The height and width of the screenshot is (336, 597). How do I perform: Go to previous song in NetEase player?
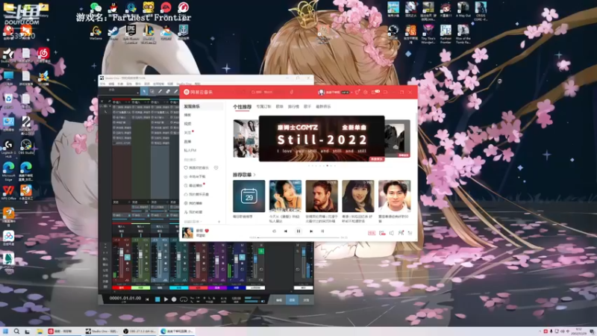click(x=286, y=231)
